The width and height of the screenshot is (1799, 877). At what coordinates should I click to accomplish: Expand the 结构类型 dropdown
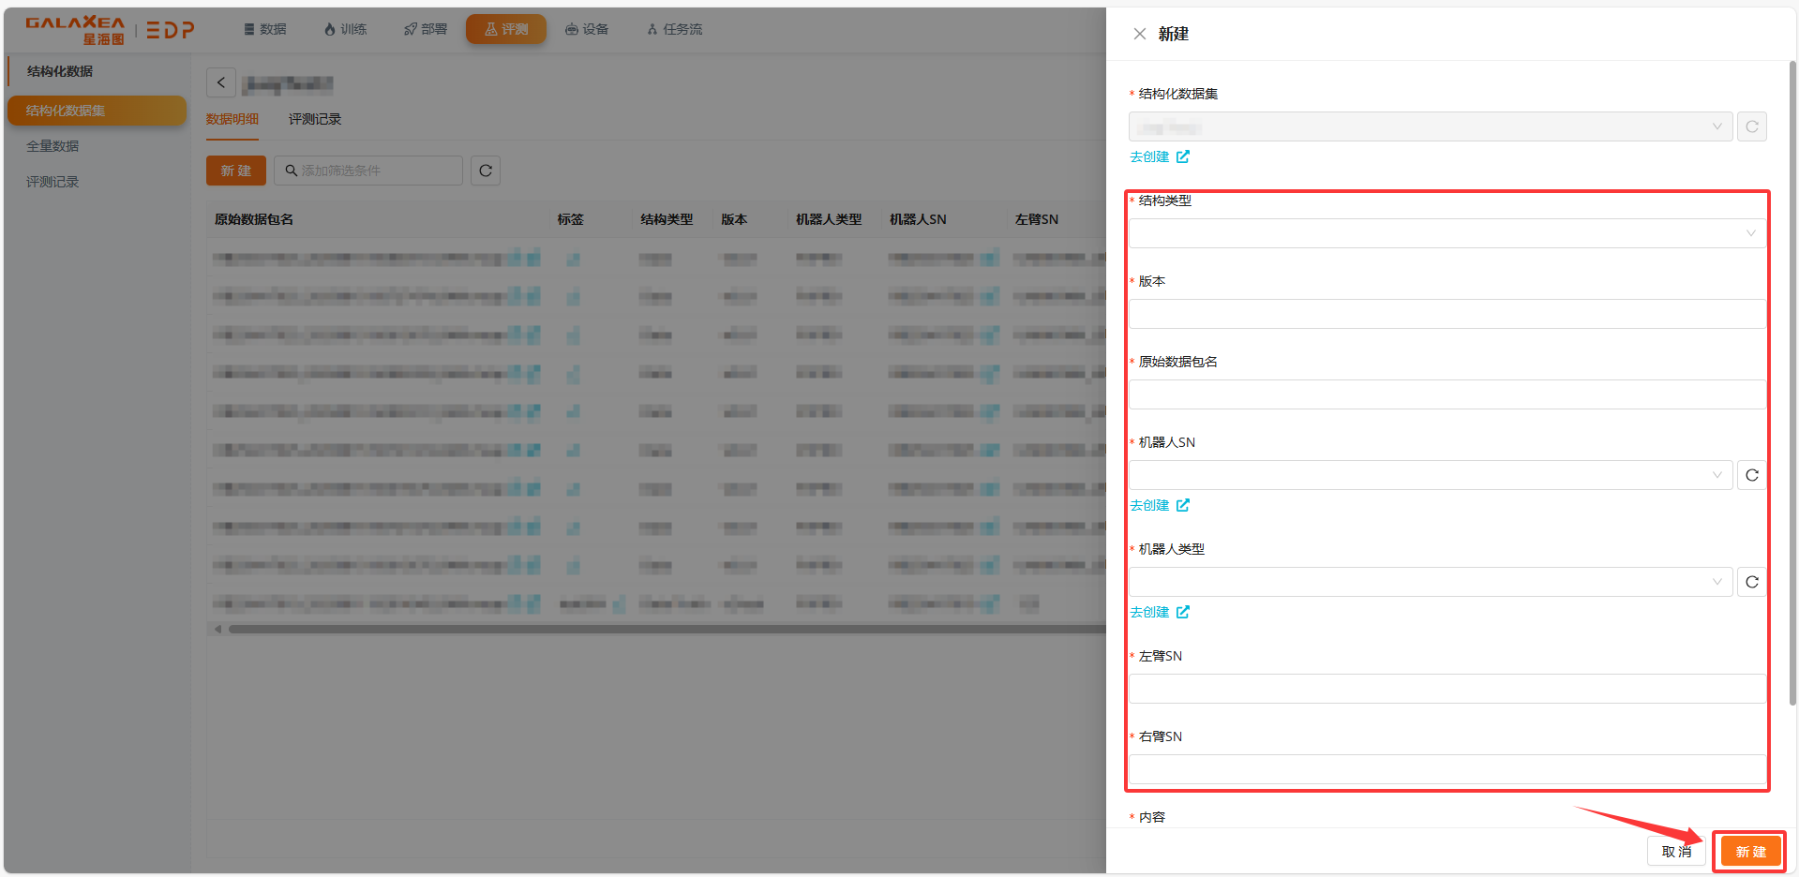pos(1447,233)
